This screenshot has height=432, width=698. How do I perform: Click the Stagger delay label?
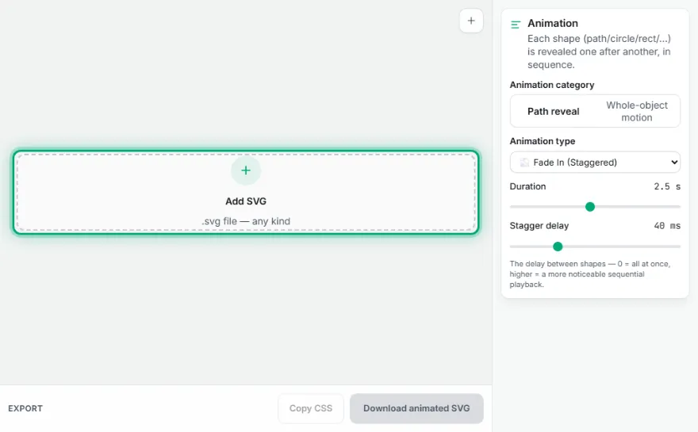[539, 226]
